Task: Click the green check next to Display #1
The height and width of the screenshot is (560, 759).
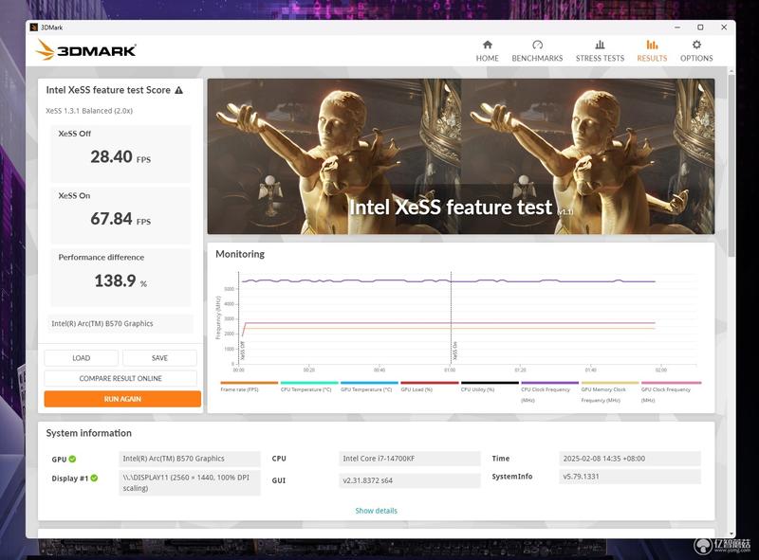Action: point(94,478)
